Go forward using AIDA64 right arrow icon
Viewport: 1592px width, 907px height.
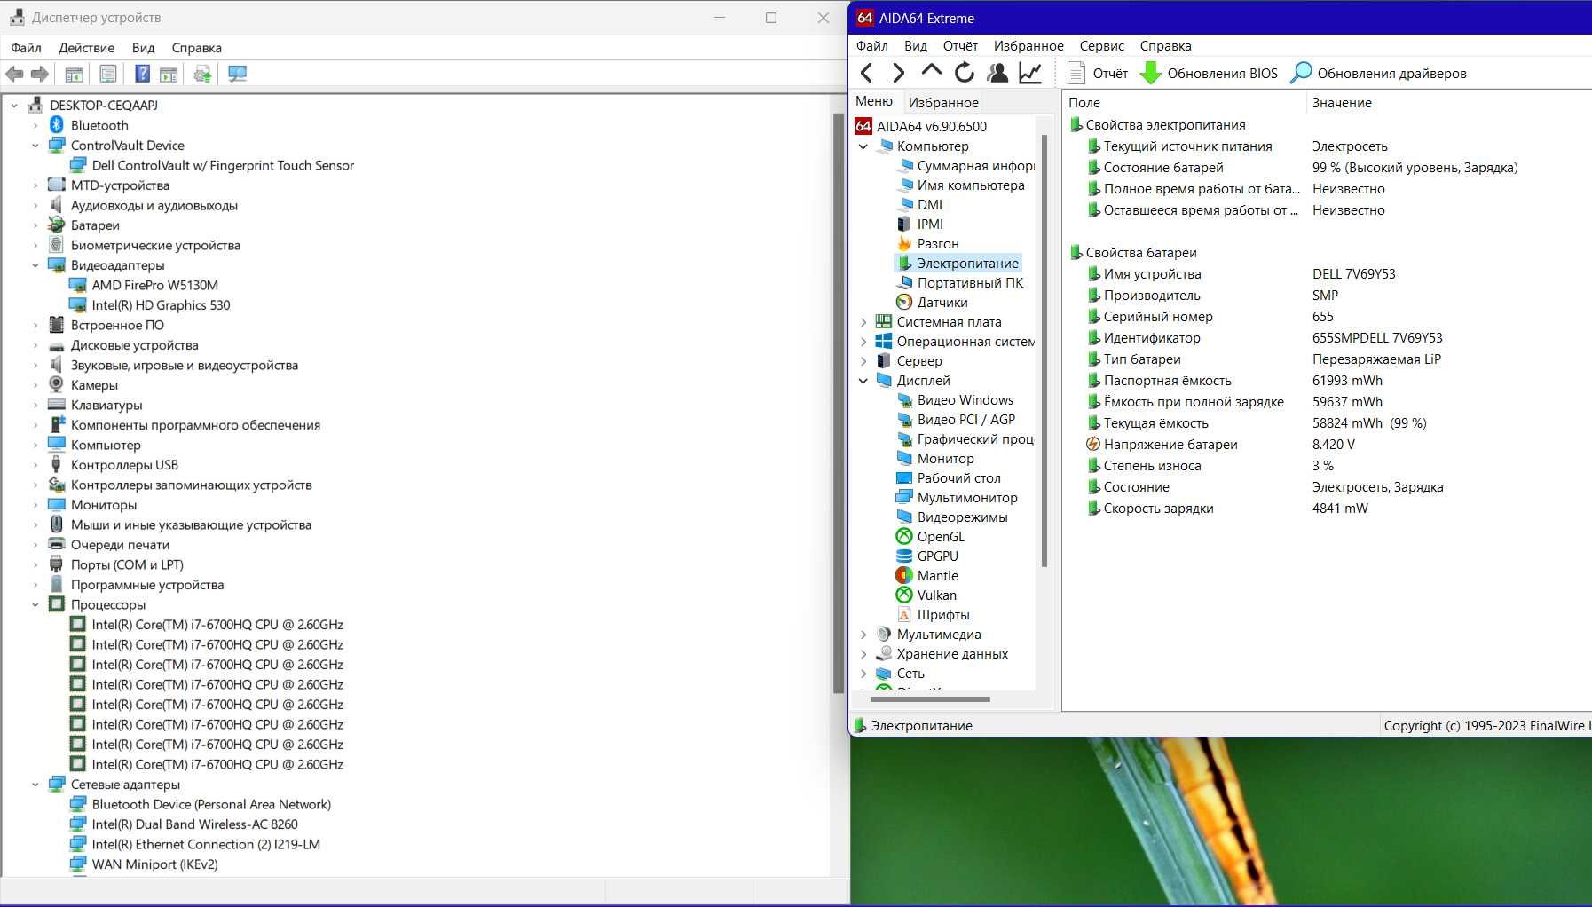coord(898,73)
